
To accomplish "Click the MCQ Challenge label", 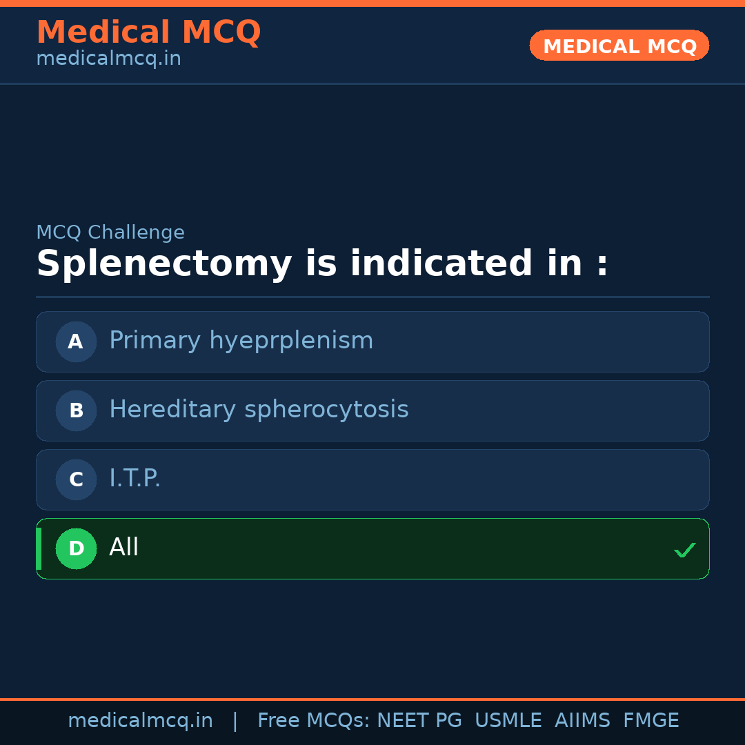I will click(x=110, y=232).
